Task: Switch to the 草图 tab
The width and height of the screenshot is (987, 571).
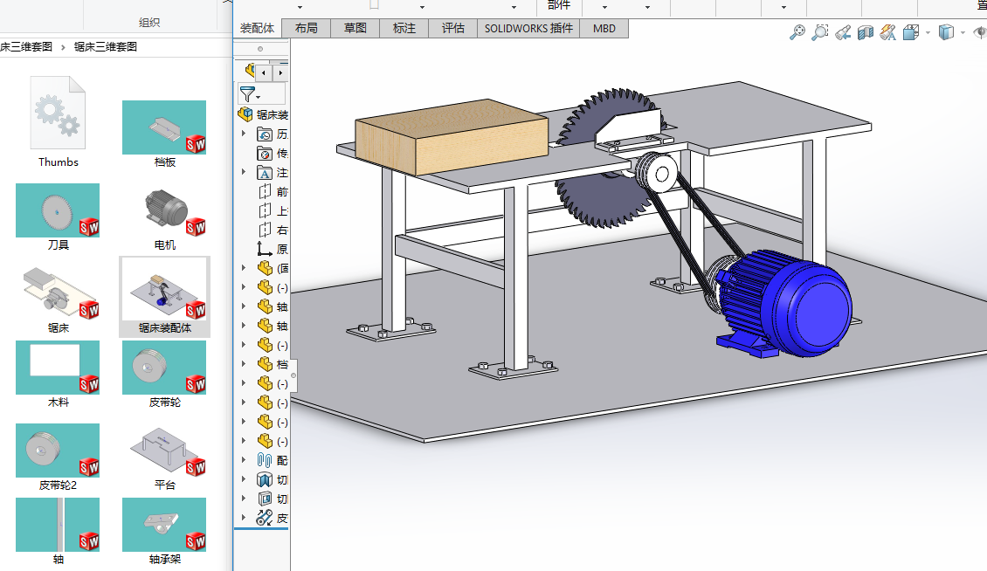Action: click(355, 28)
